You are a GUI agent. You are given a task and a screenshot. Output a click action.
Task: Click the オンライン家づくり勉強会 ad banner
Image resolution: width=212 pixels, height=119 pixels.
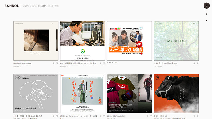[126, 41]
